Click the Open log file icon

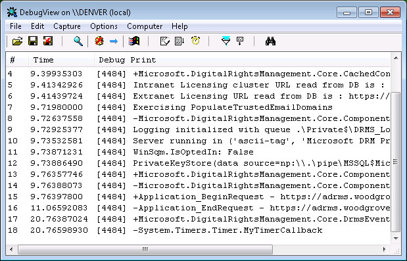pos(17,41)
